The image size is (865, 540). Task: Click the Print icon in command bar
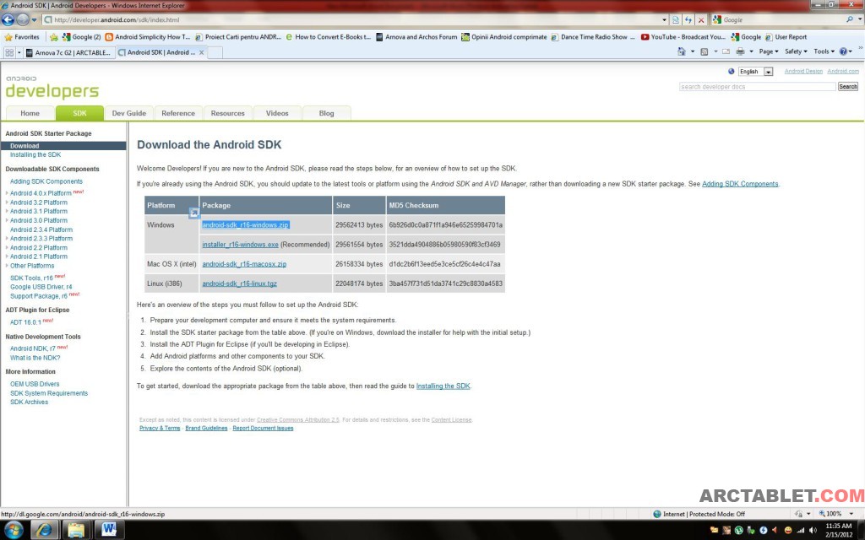point(740,51)
